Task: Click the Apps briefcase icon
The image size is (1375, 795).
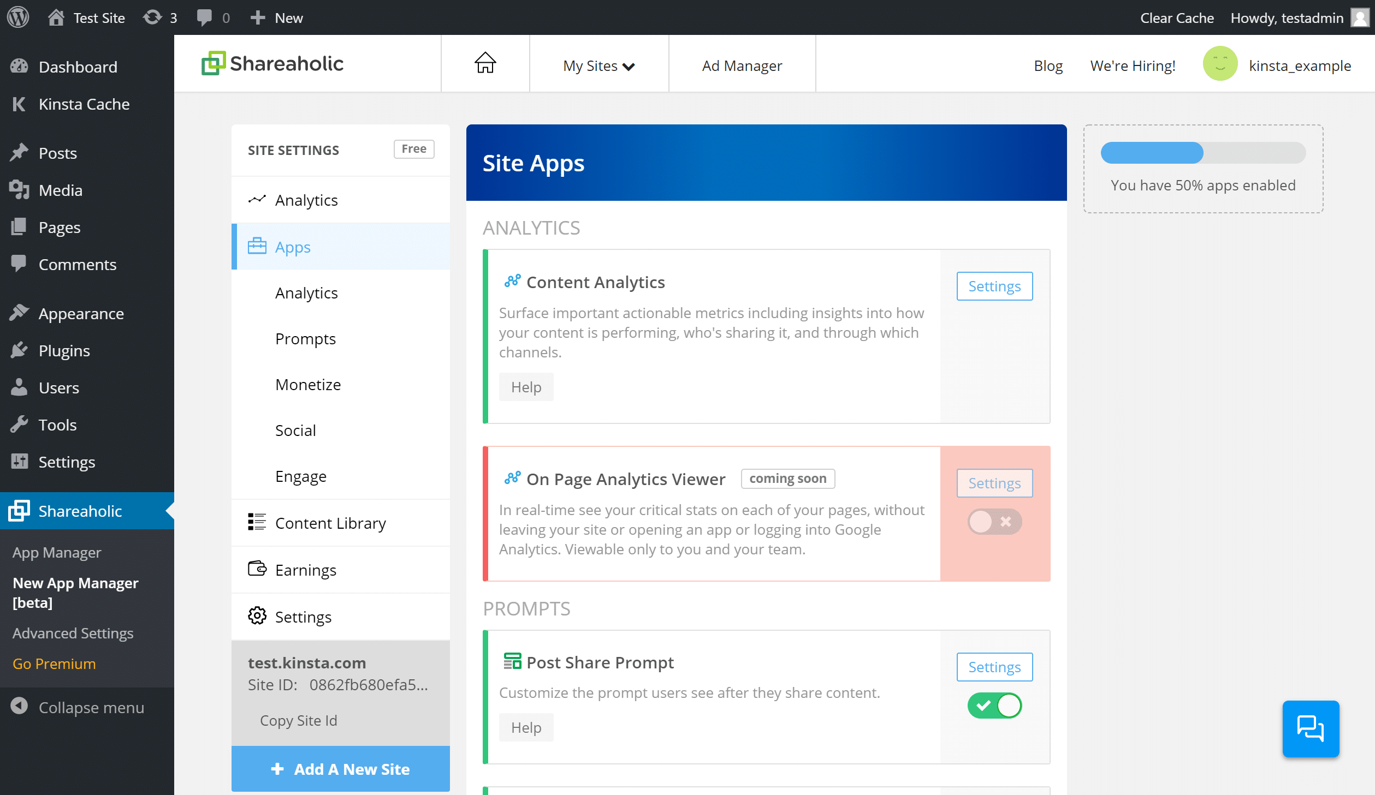Action: coord(257,246)
